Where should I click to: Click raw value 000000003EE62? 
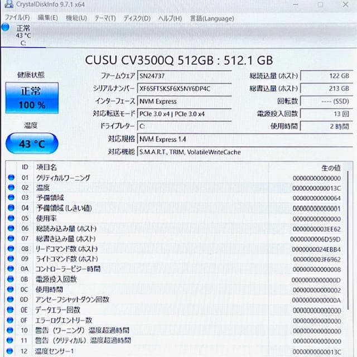[317, 229]
